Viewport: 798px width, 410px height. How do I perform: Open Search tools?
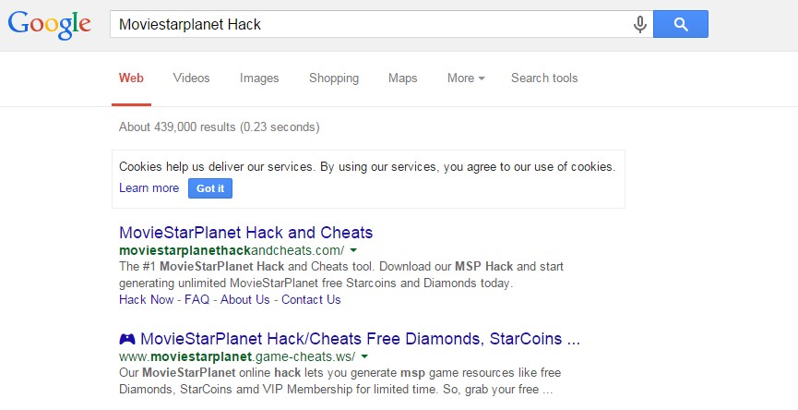coord(544,78)
